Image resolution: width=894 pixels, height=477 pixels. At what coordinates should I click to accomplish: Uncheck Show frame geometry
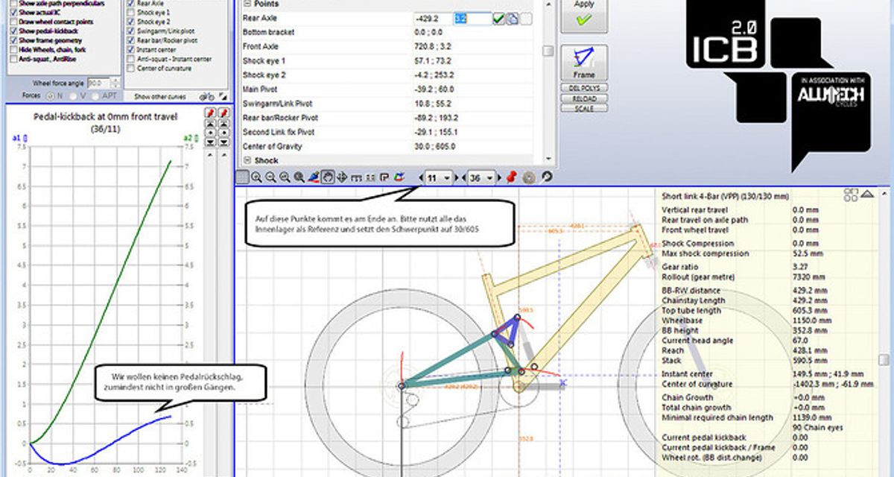pyautogui.click(x=13, y=40)
